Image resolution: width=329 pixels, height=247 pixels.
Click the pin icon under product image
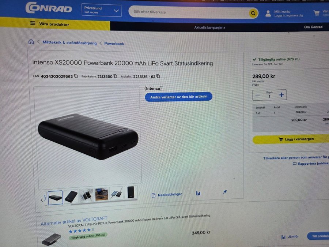[x=224, y=192]
